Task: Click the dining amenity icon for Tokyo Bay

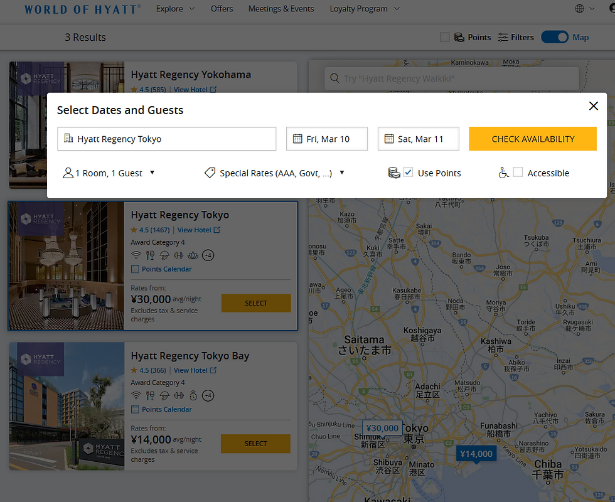Action: (x=150, y=396)
